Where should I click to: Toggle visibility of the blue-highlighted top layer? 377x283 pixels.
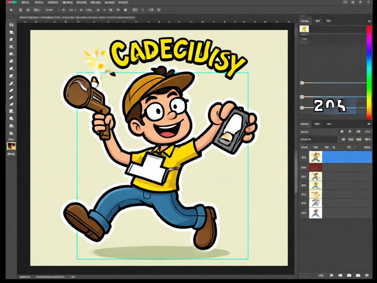304,157
